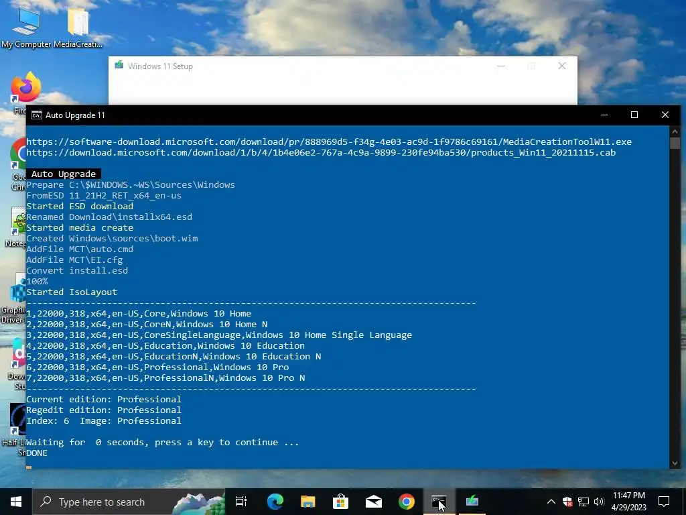Click the row ending 'Windows 10 Pro N'
Viewport: 686px width, 515px height.
click(x=166, y=378)
